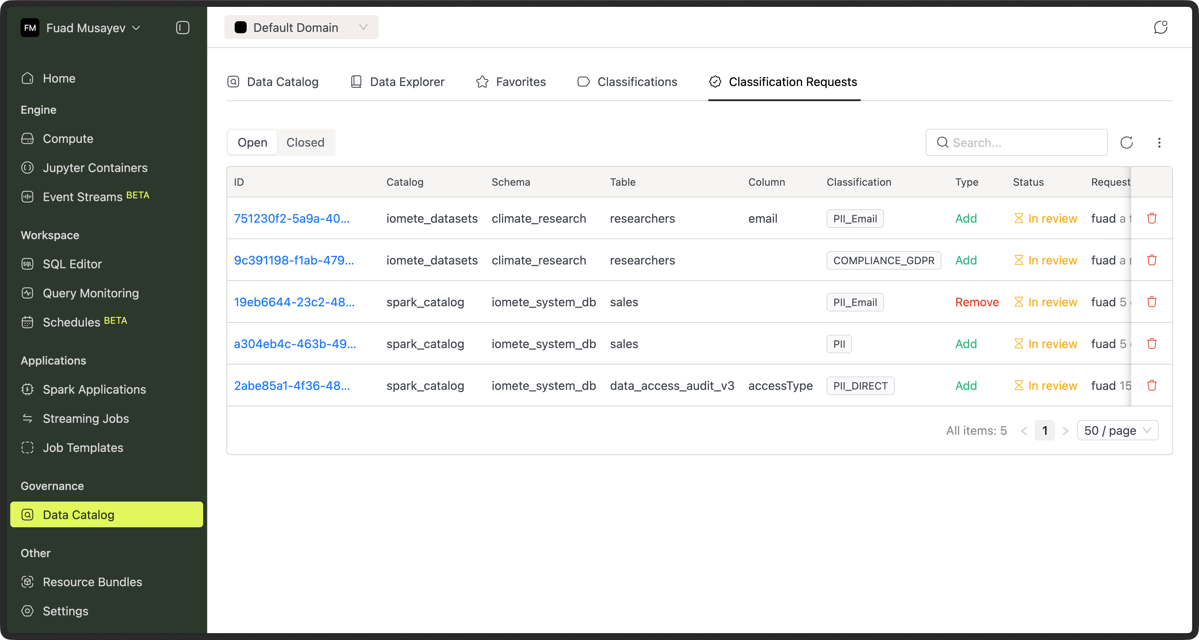Image resolution: width=1199 pixels, height=640 pixels.
Task: Delete request 19eb6644-23c2-48 with trash icon
Action: [x=1151, y=302]
